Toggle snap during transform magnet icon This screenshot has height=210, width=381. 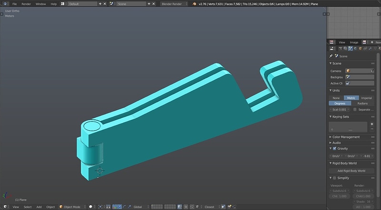192,207
